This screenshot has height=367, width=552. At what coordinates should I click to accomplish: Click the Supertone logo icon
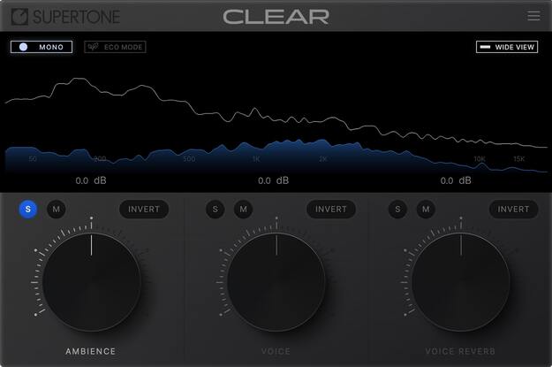click(x=19, y=17)
